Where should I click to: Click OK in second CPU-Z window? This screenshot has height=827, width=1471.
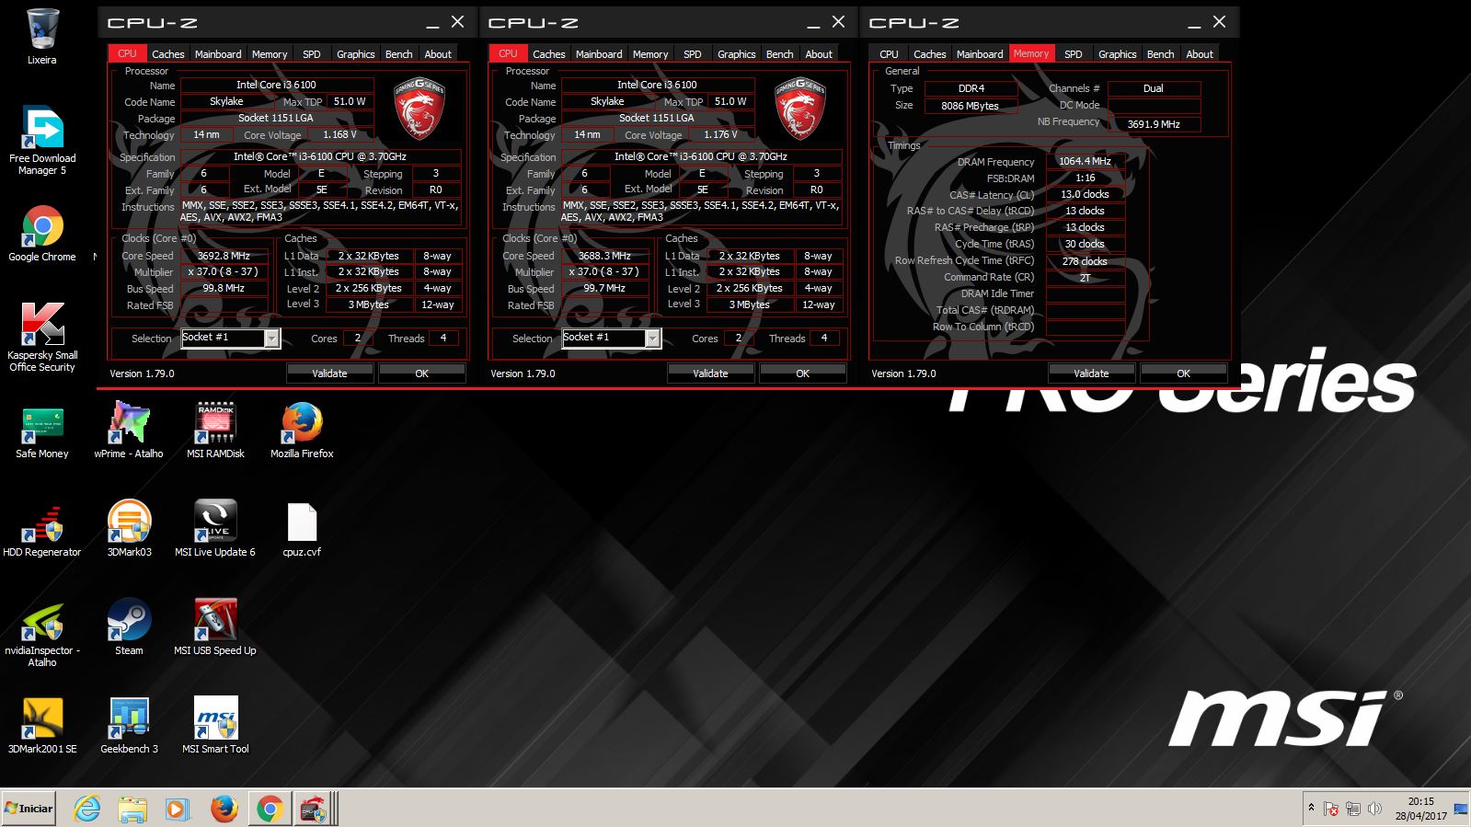pyautogui.click(x=802, y=373)
